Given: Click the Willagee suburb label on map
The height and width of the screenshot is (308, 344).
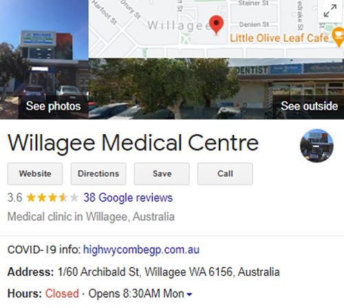Looking at the screenshot, I should [178, 25].
